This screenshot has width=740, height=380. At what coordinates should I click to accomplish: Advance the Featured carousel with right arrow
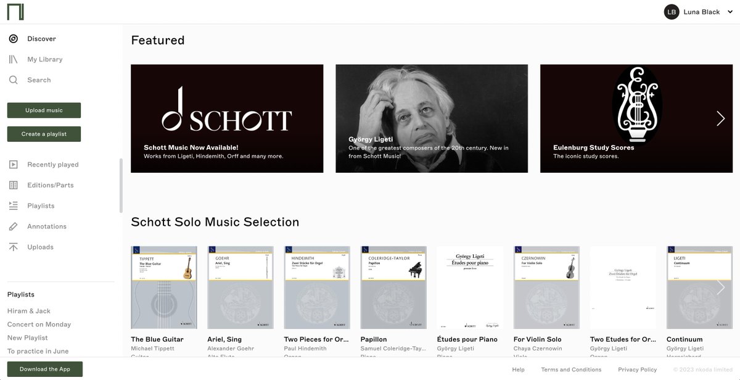[x=720, y=118]
